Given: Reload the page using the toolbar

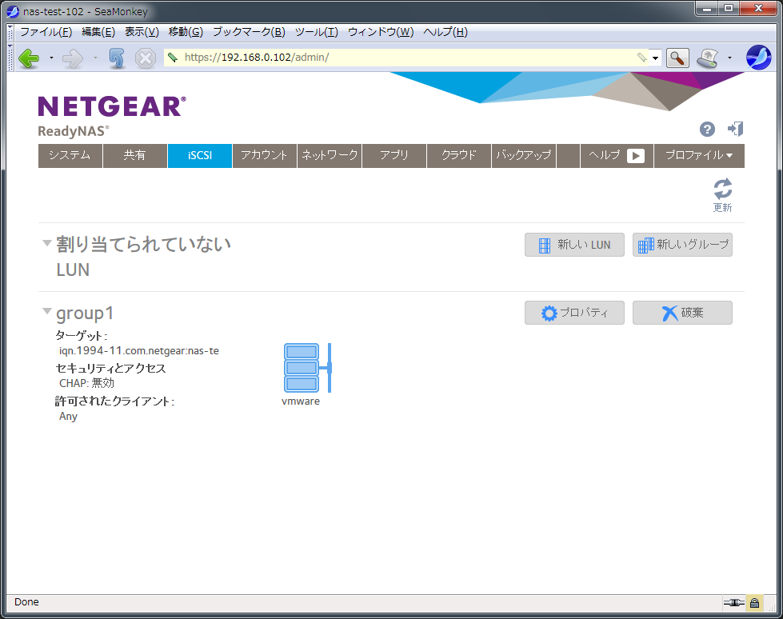Looking at the screenshot, I should coord(117,58).
